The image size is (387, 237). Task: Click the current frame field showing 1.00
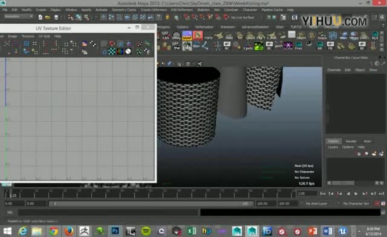[307, 194]
